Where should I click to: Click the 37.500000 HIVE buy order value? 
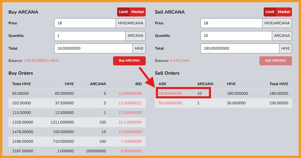click(x=64, y=103)
